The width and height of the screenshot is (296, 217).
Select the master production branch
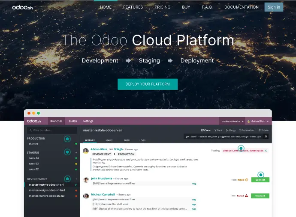(x=33, y=144)
